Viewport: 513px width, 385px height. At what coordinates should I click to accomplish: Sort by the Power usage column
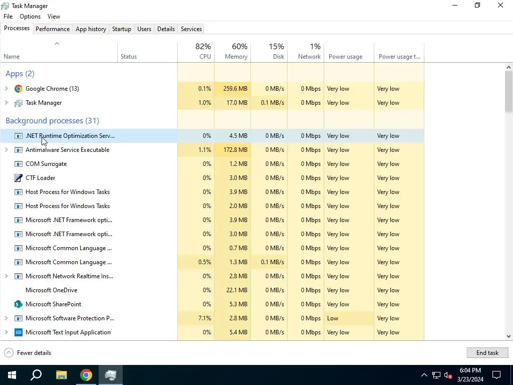[x=349, y=52]
